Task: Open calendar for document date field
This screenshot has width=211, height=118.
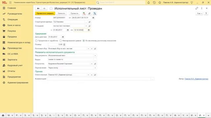Action: click(x=93, y=18)
